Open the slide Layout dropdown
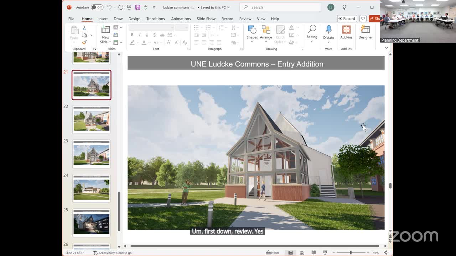 click(x=118, y=27)
